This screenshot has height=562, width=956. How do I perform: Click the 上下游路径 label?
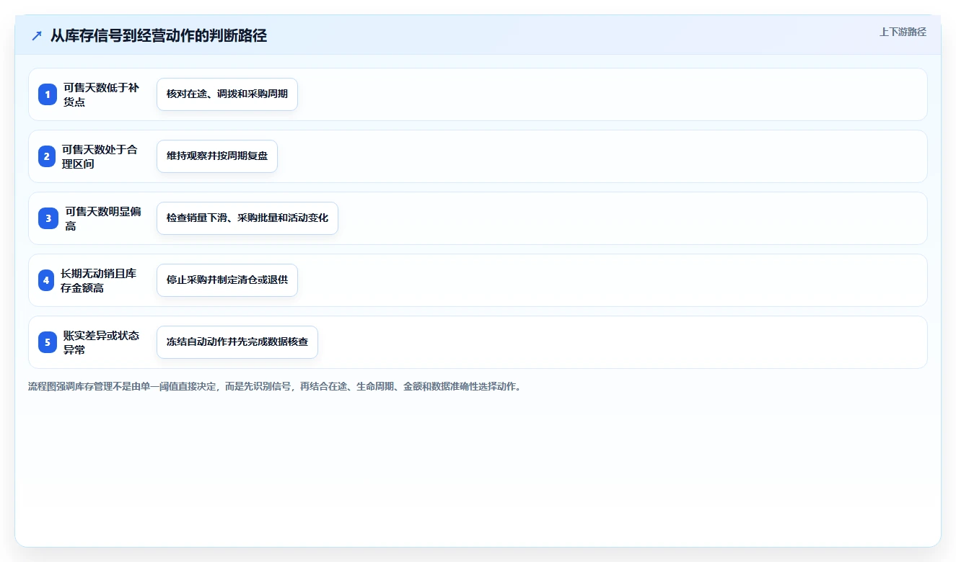pyautogui.click(x=903, y=32)
